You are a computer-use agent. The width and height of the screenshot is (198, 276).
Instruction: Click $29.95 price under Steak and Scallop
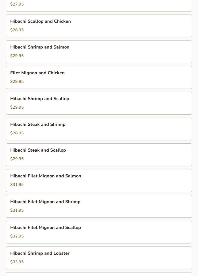[x=17, y=159]
